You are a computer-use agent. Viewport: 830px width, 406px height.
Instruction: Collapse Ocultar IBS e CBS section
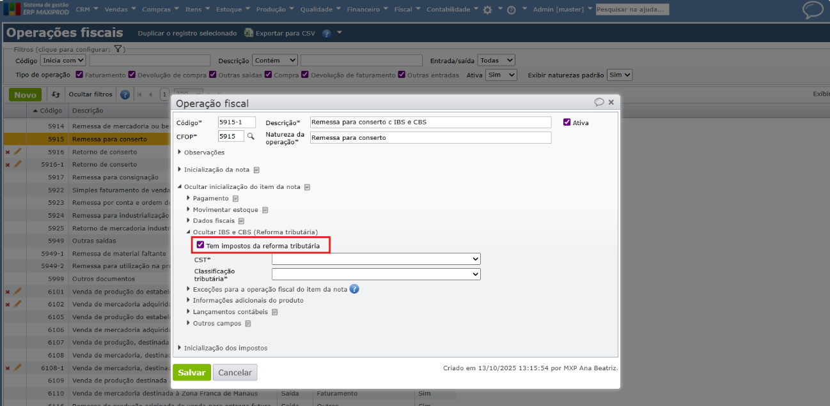(252, 232)
